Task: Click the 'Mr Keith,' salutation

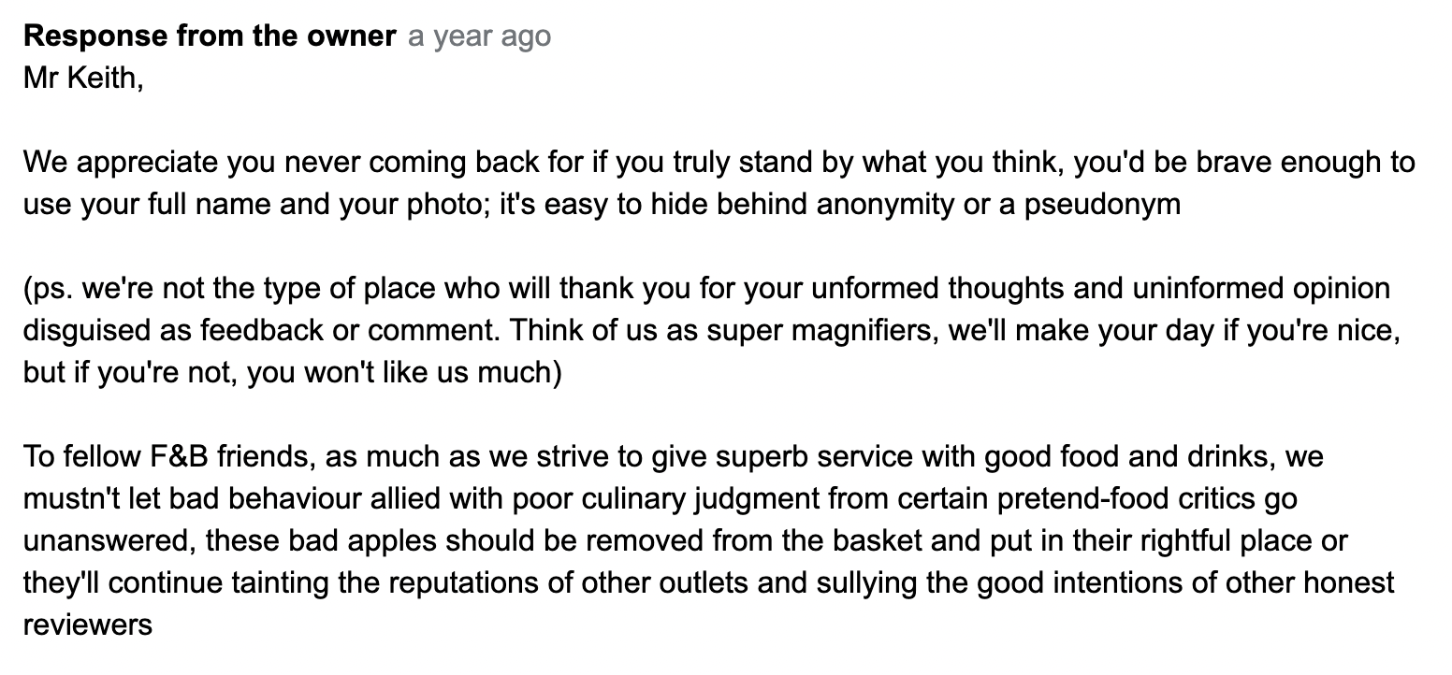Action: tap(83, 78)
